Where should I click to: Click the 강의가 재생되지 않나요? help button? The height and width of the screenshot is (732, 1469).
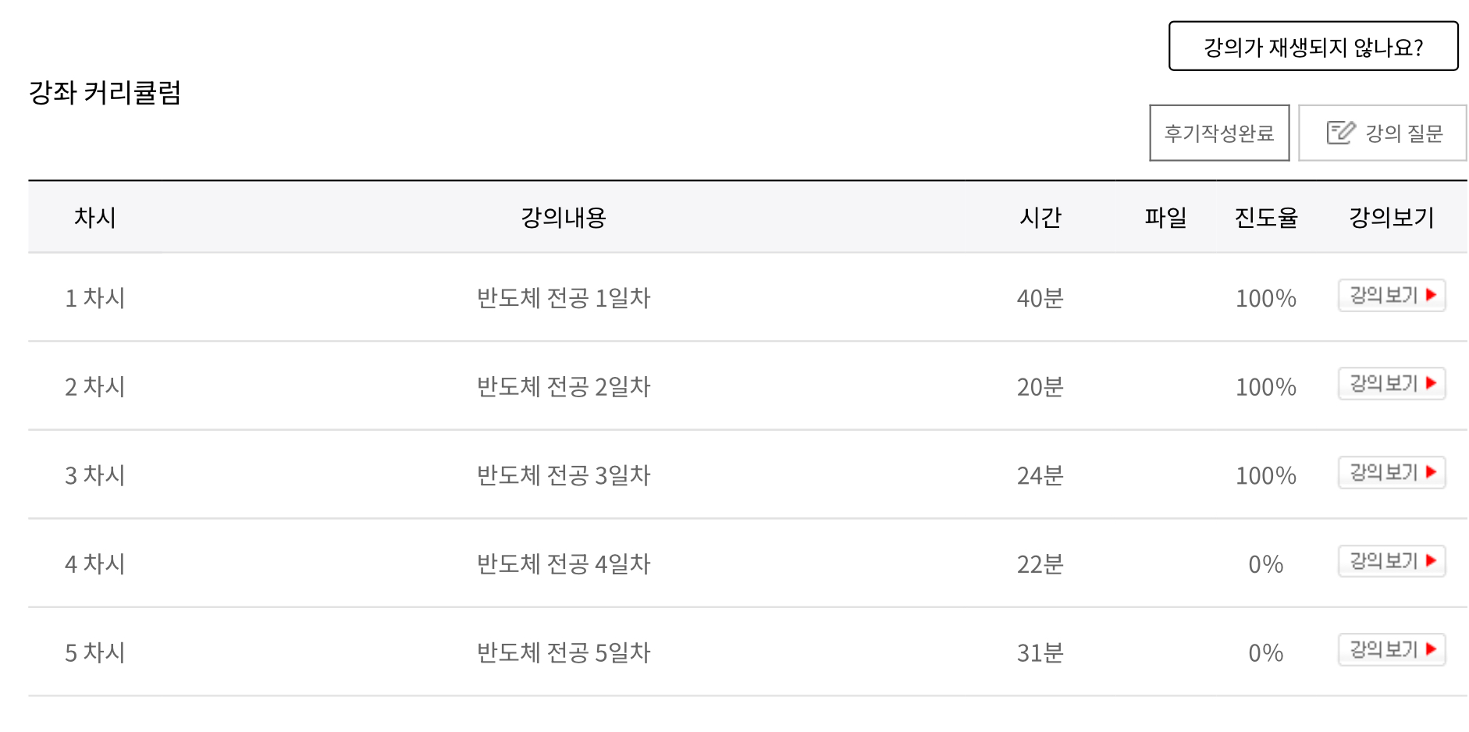point(1313,47)
